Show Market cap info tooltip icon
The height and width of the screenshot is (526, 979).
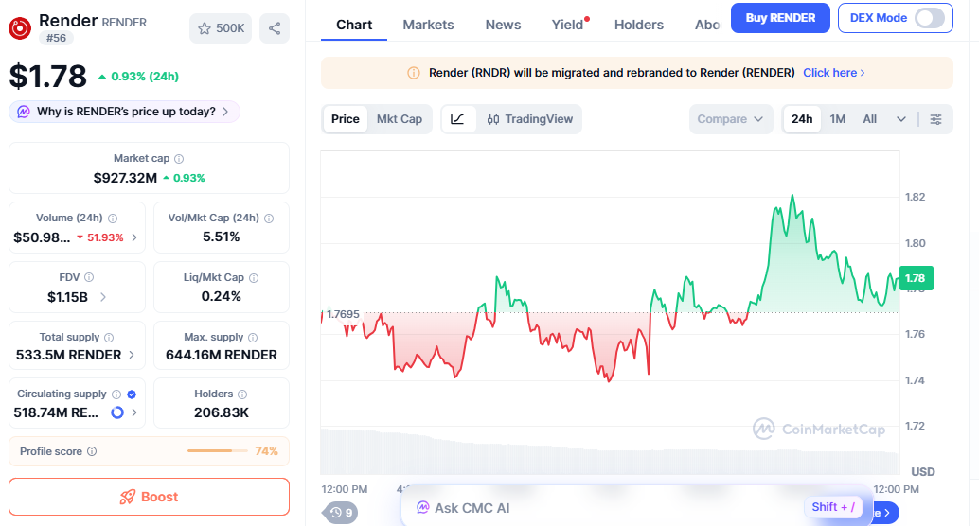coord(179,159)
